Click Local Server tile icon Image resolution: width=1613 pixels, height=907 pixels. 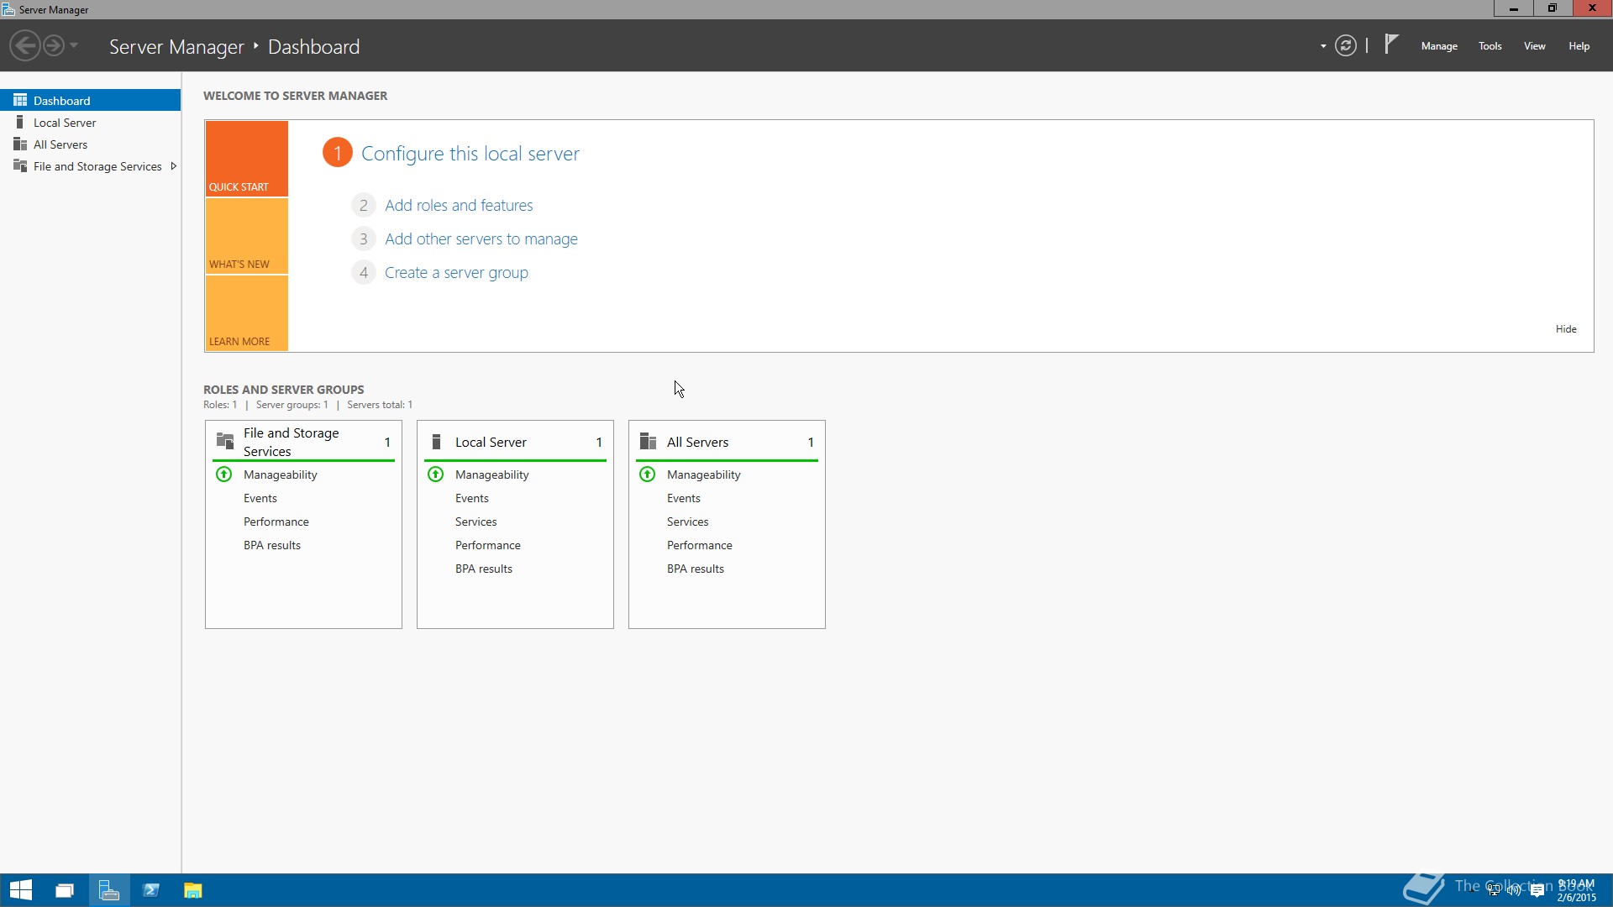436,442
